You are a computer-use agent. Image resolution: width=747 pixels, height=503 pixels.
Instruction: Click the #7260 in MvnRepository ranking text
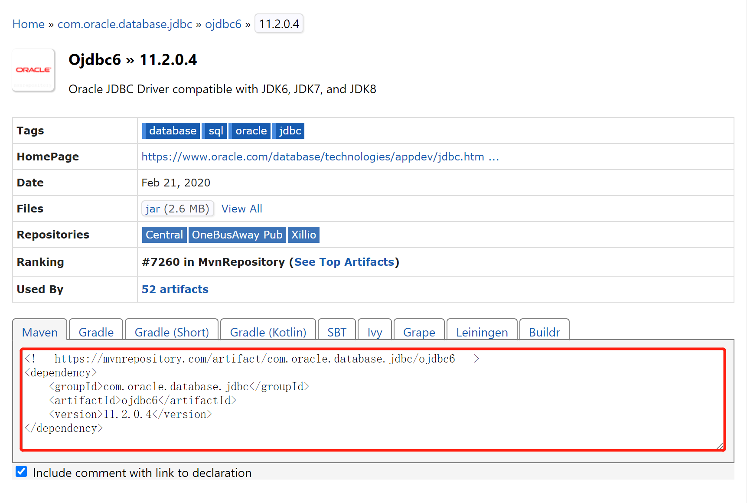click(213, 262)
